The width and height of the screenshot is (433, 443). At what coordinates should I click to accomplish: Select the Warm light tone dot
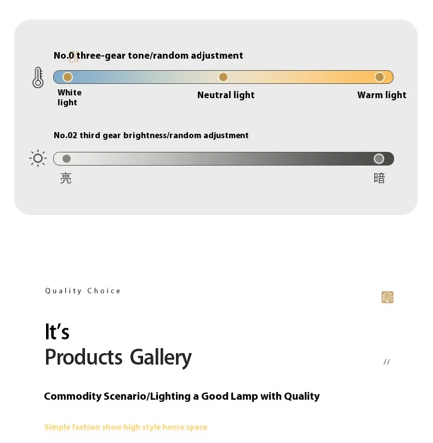pyautogui.click(x=379, y=77)
